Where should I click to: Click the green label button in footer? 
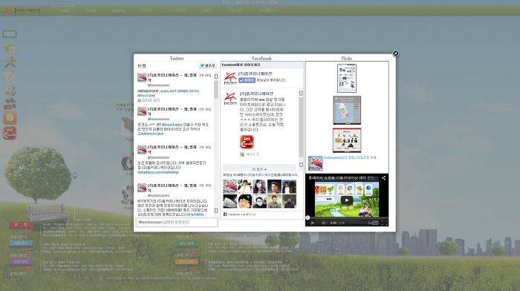186,243
